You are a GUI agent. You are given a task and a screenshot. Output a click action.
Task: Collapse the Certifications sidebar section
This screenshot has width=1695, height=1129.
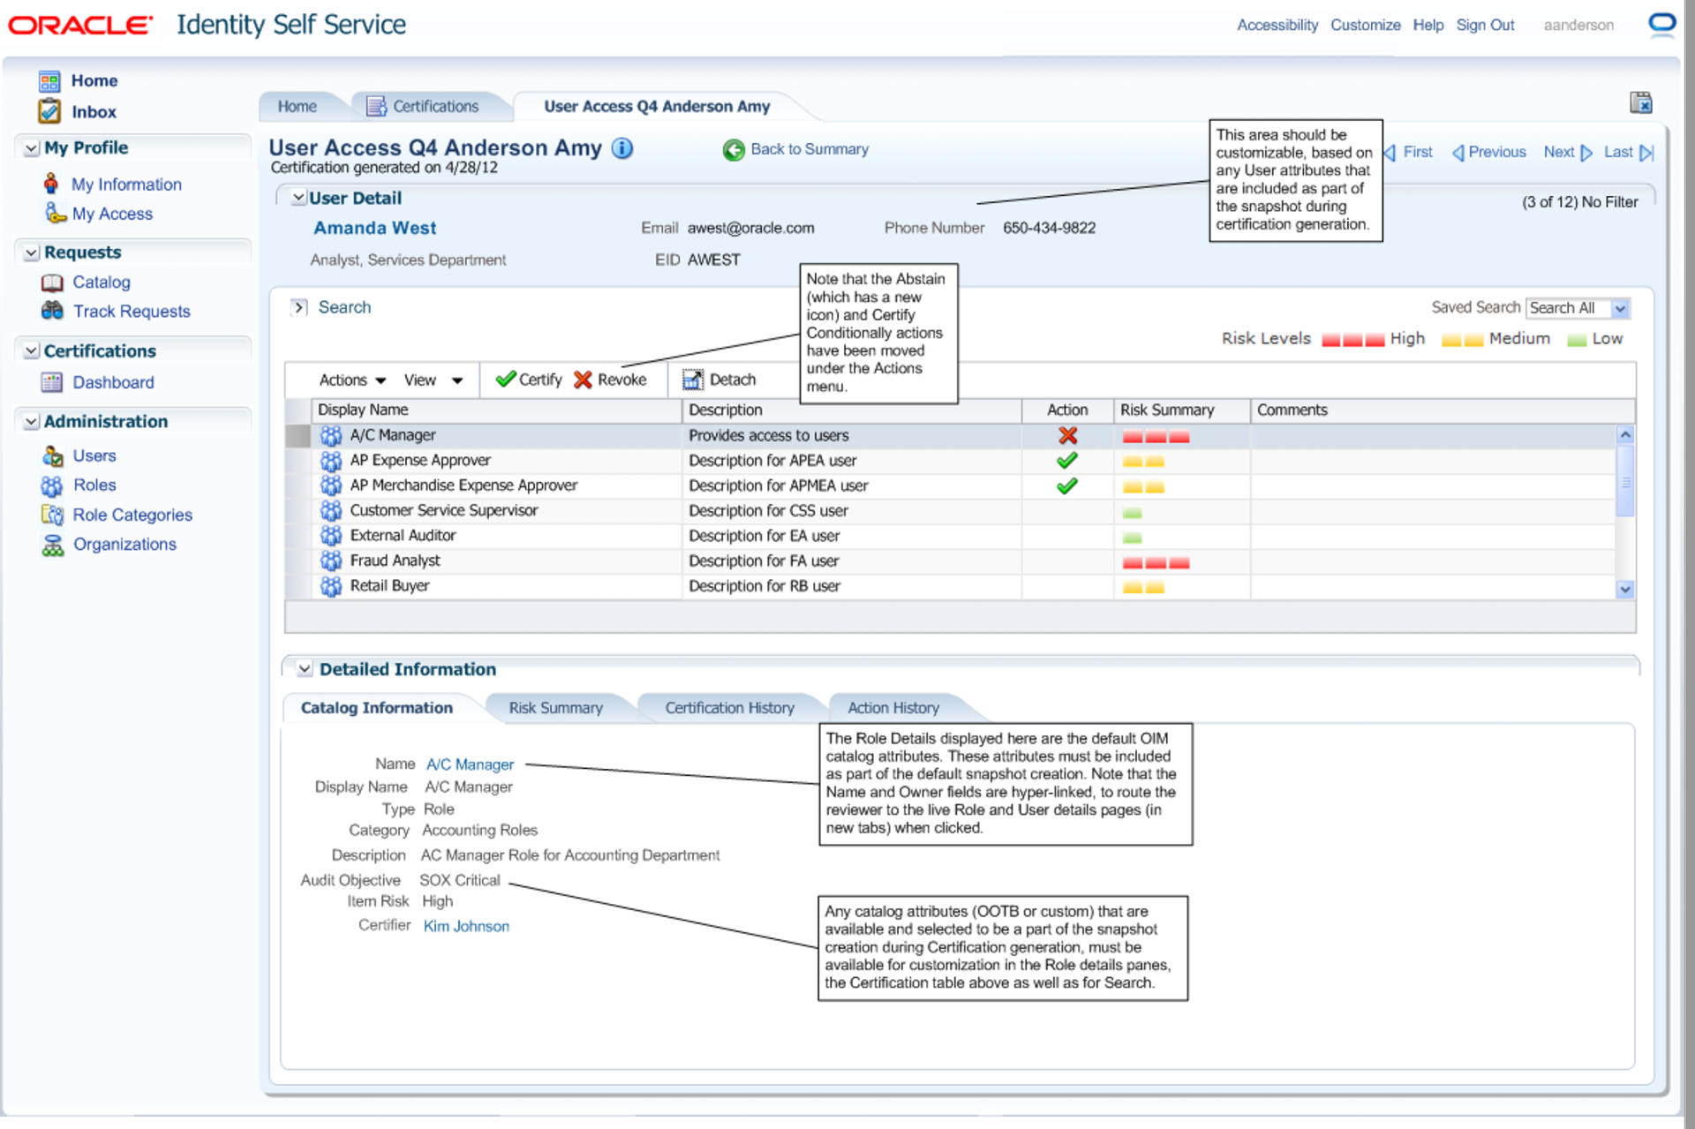[32, 350]
